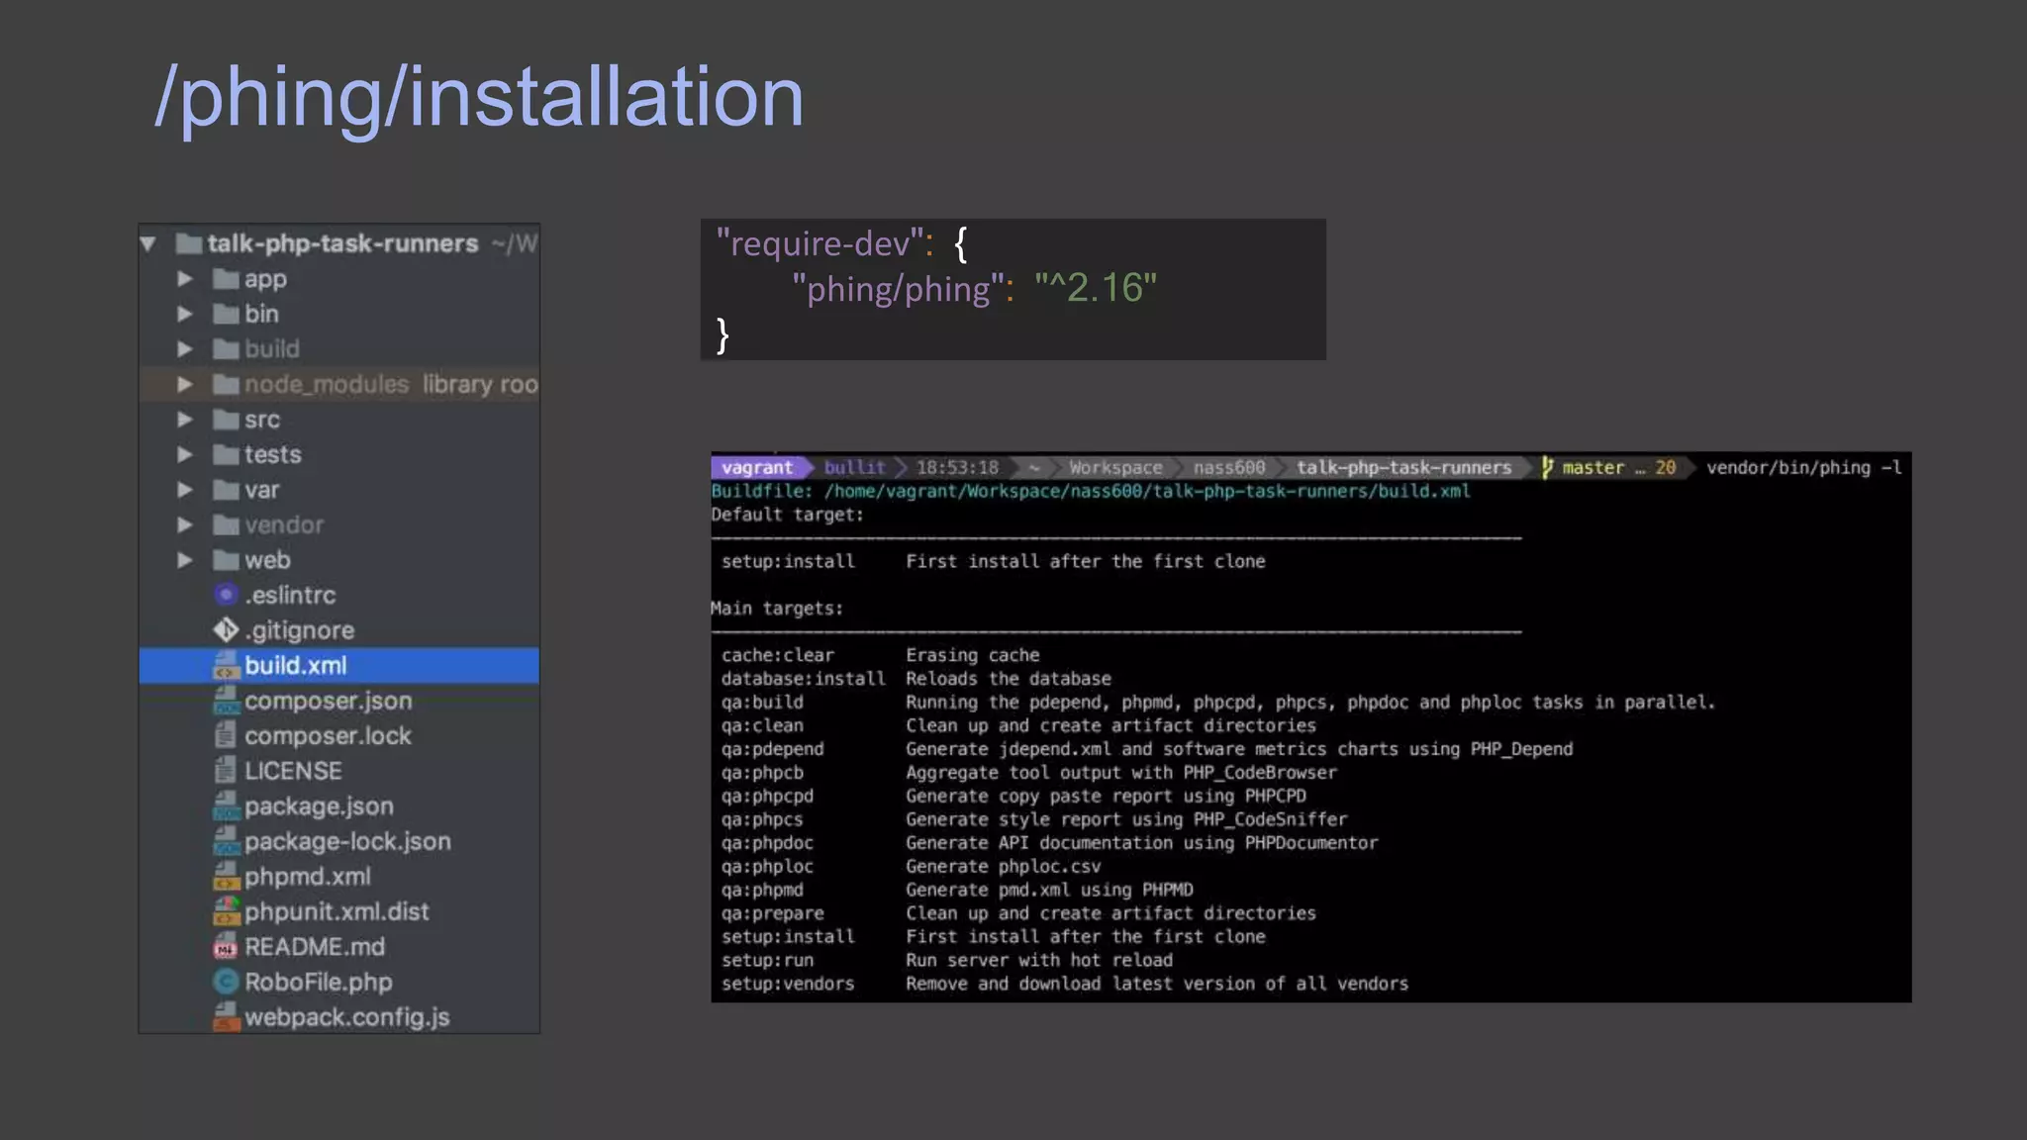Click the vendor folder icon
Viewport: 2027px width, 1140px height.
coord(226,524)
